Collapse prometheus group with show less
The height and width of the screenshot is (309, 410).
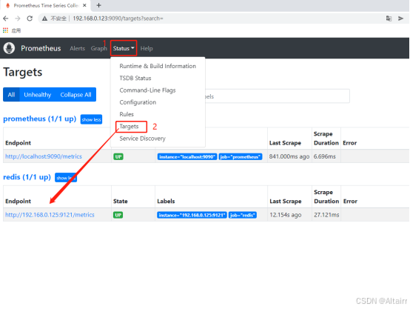[x=91, y=119]
